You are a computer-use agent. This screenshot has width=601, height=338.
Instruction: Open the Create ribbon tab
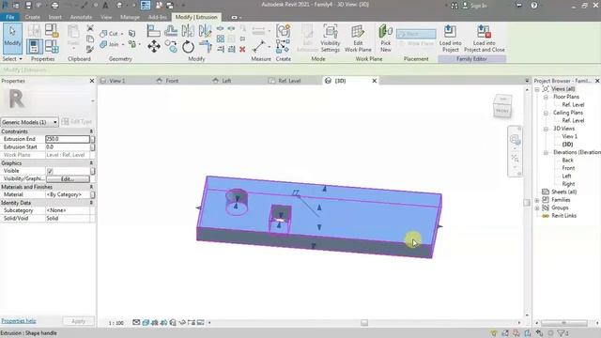32,17
